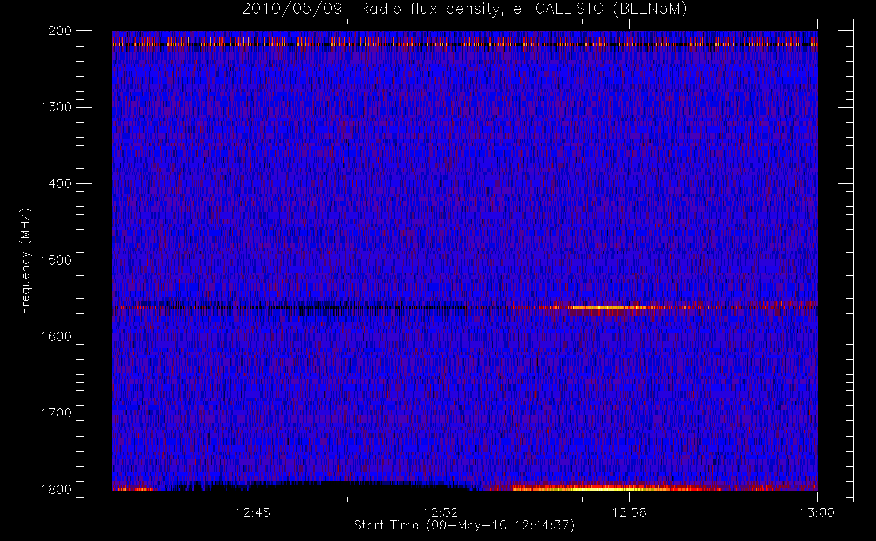Select the 1600 frequency tick label
The height and width of the screenshot is (541, 876).
point(56,337)
